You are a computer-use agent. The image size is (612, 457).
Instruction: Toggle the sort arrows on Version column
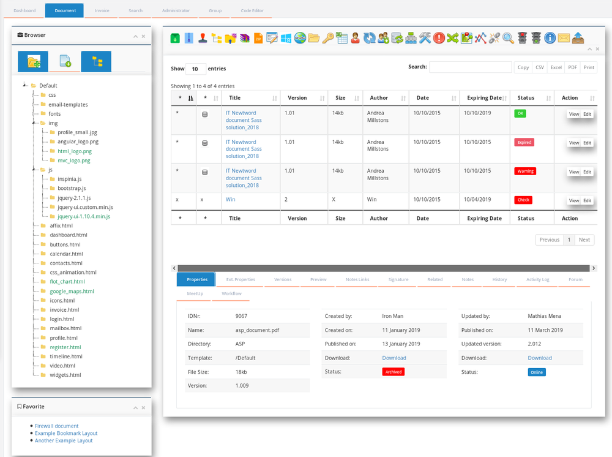[x=323, y=98]
